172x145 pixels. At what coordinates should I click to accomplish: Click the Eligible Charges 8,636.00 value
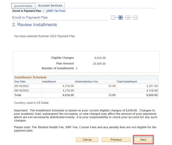pos(100,58)
